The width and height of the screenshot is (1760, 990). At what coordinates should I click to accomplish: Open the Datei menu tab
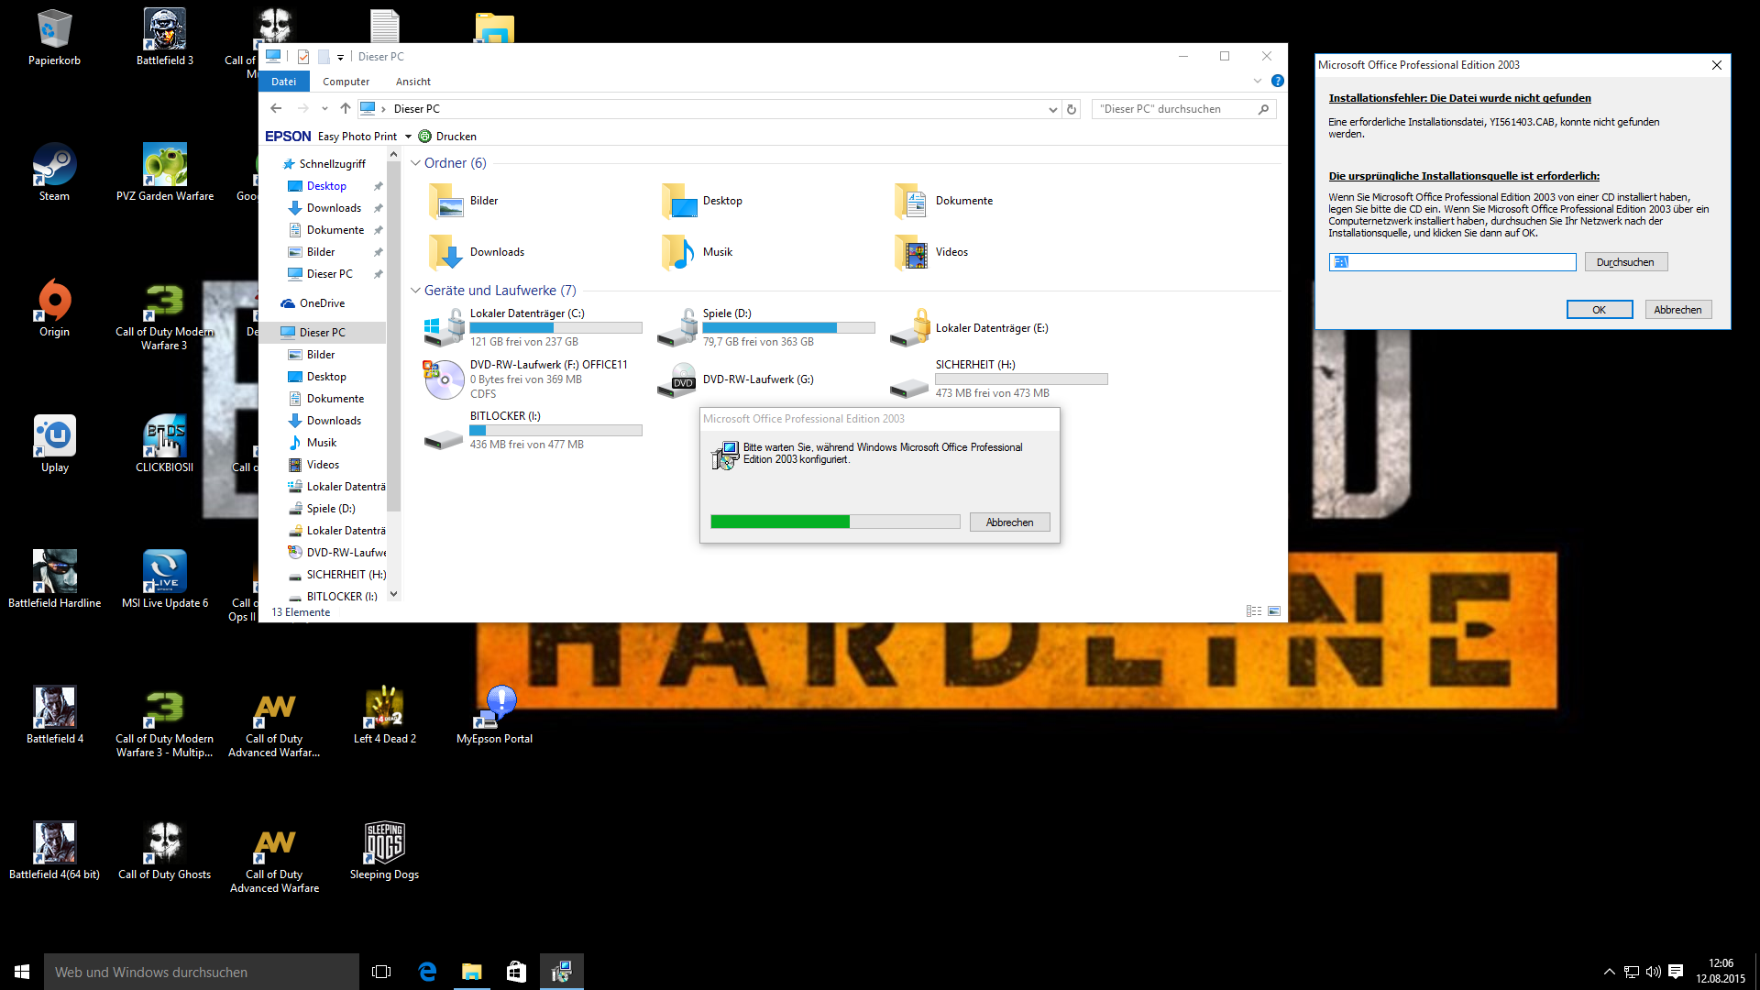[x=284, y=82]
